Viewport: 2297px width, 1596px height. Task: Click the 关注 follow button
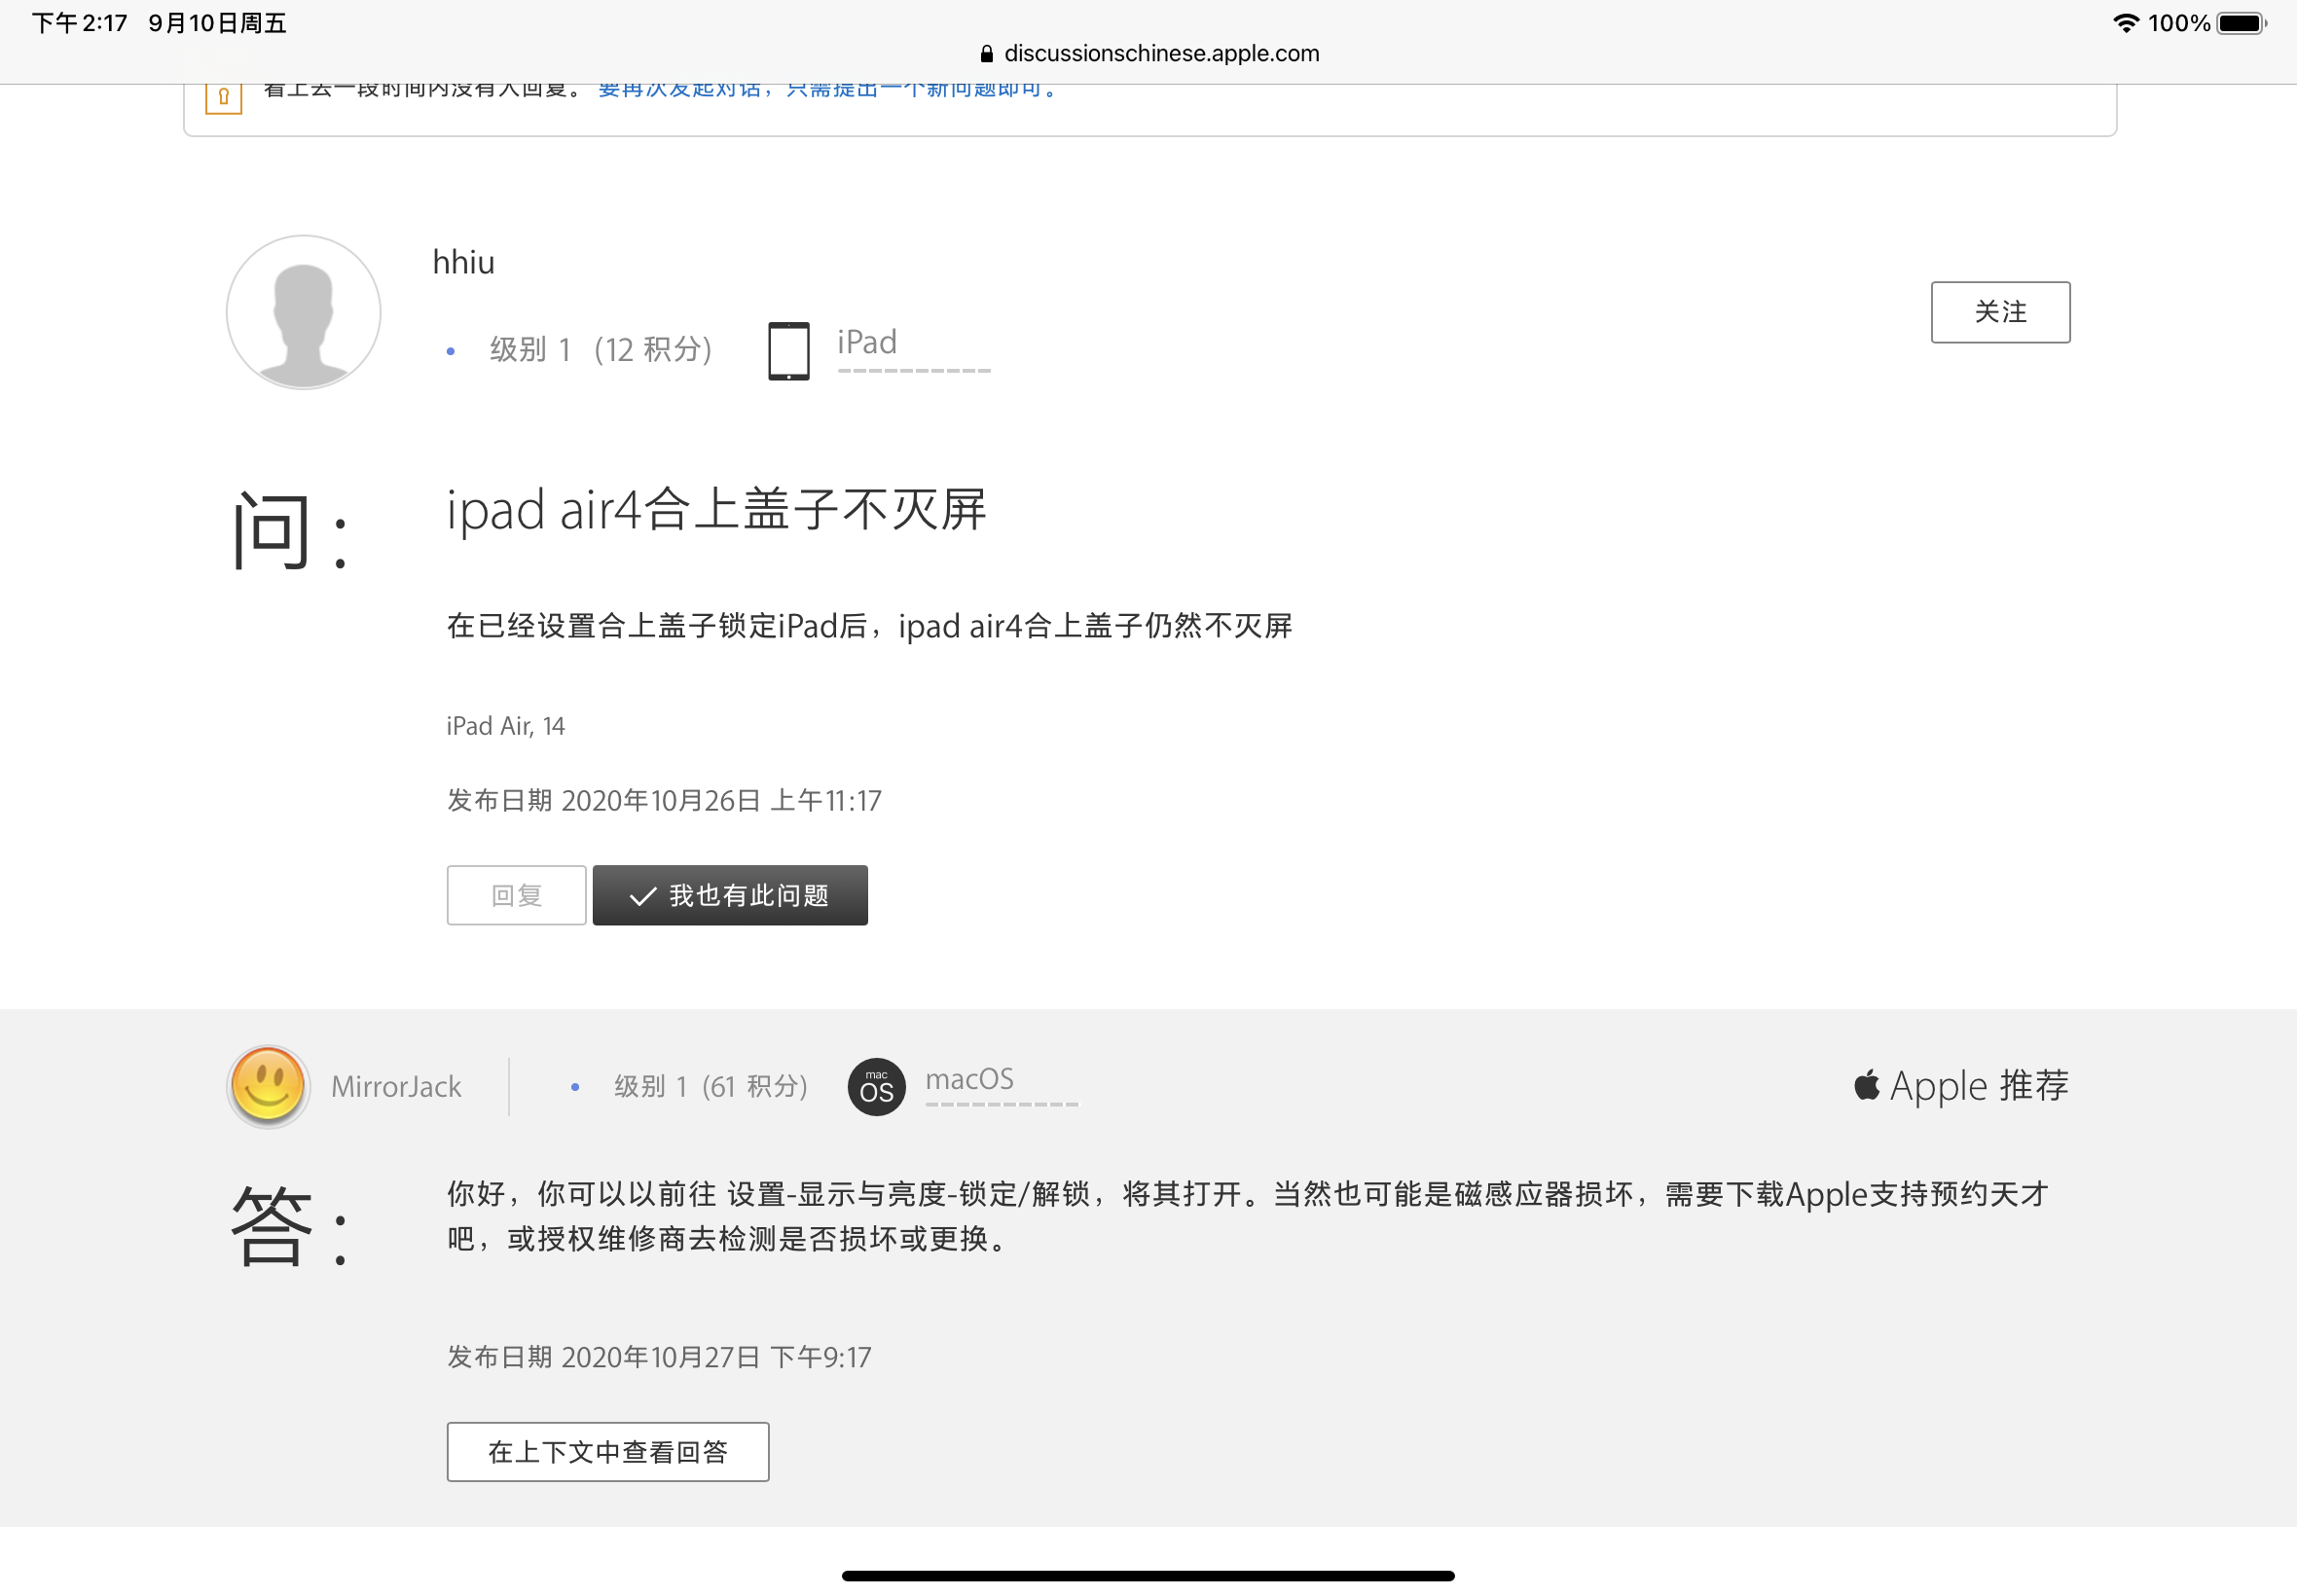click(x=2000, y=312)
